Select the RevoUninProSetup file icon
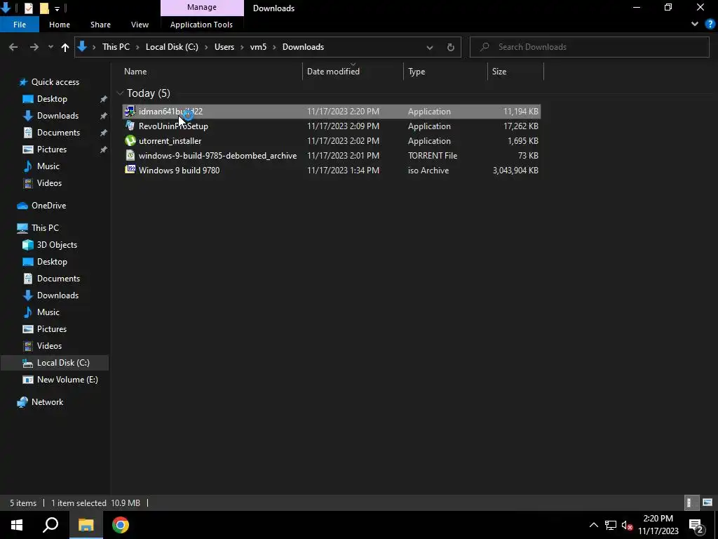This screenshot has height=539, width=718. pos(130,126)
